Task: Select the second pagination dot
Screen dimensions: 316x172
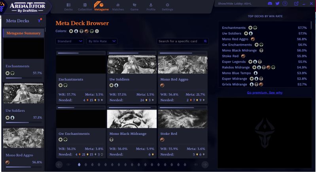Action: [x=86, y=165]
